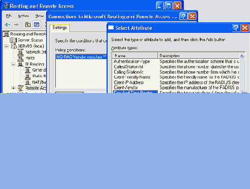This screenshot has width=250, height=189.
Task: Close the Select Attribute dialog
Action: (245, 28)
